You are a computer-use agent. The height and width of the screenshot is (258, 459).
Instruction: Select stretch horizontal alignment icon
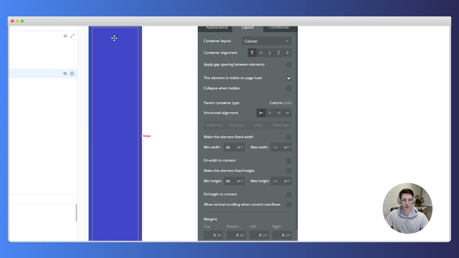point(287,113)
